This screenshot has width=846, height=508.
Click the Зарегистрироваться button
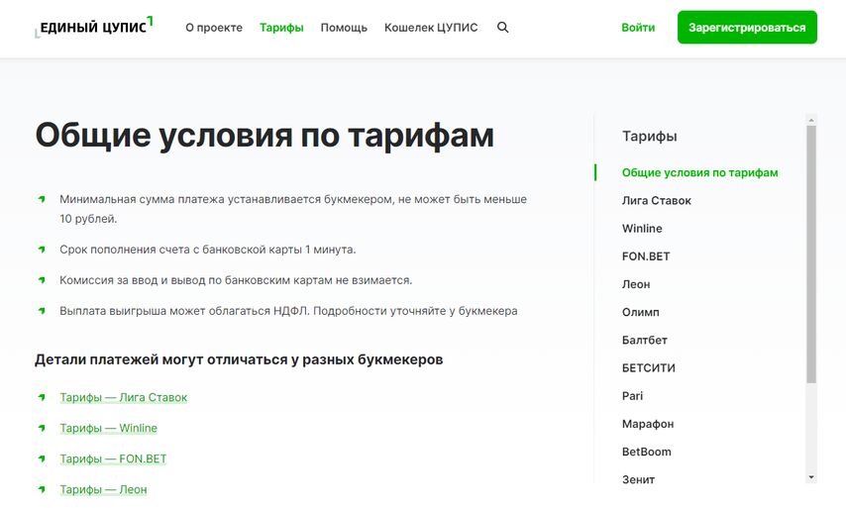[747, 27]
